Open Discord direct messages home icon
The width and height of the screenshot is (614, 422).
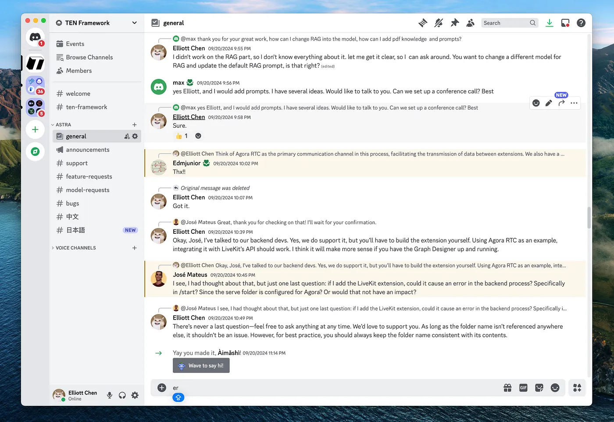tap(35, 38)
